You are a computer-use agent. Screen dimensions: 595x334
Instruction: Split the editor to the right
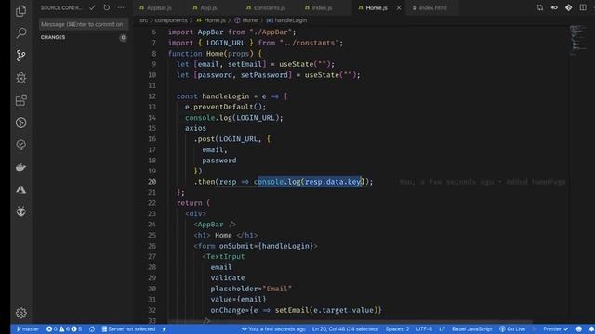coord(583,7)
